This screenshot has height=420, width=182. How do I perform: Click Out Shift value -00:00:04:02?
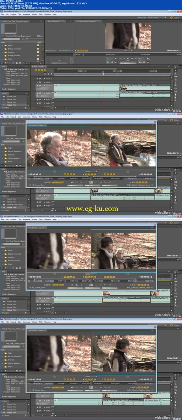tap(58, 183)
